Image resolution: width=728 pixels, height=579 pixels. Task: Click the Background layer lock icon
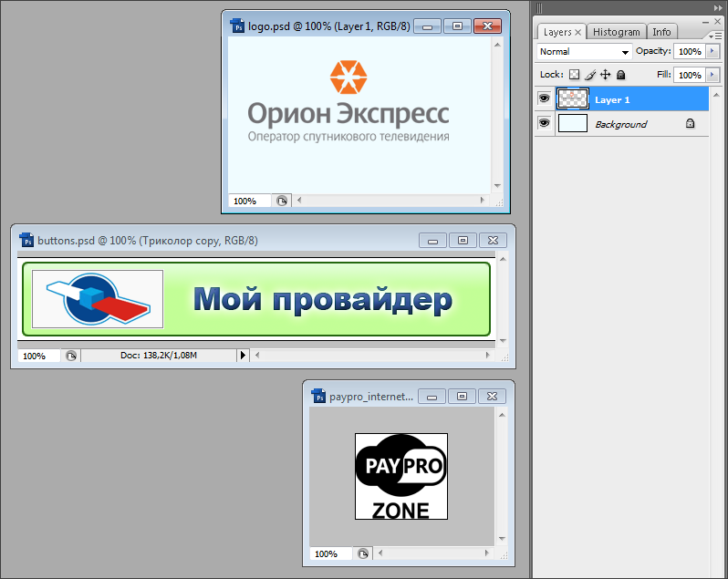click(x=690, y=123)
